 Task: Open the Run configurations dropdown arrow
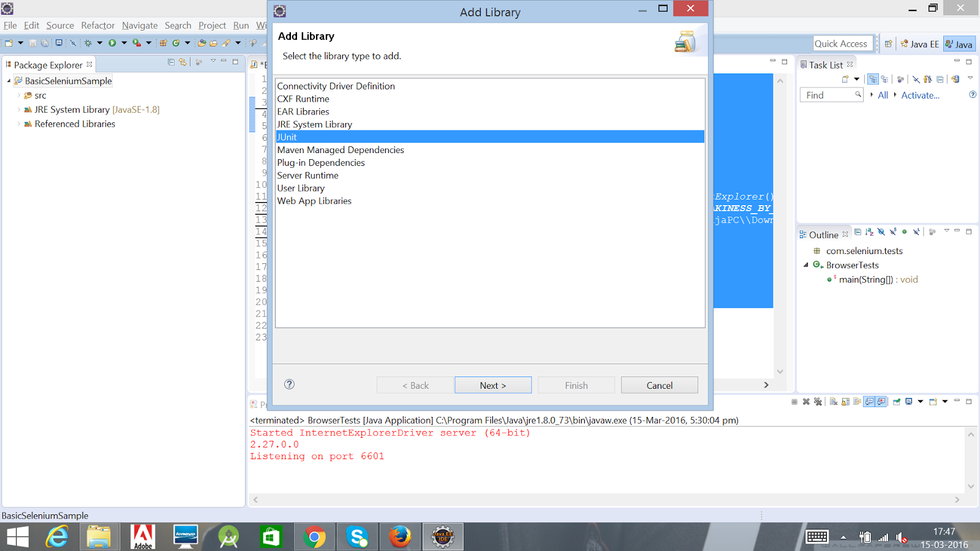(124, 43)
